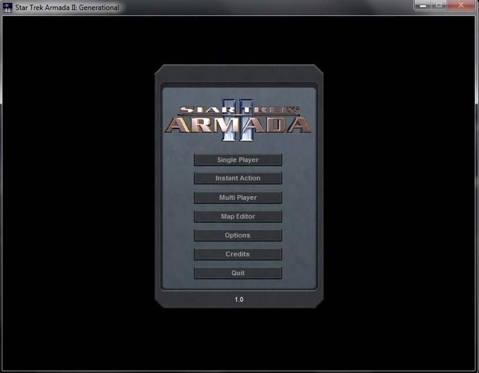Minimize the Star Trek Armada II window
Screen dimensions: 479x373
[423, 5]
